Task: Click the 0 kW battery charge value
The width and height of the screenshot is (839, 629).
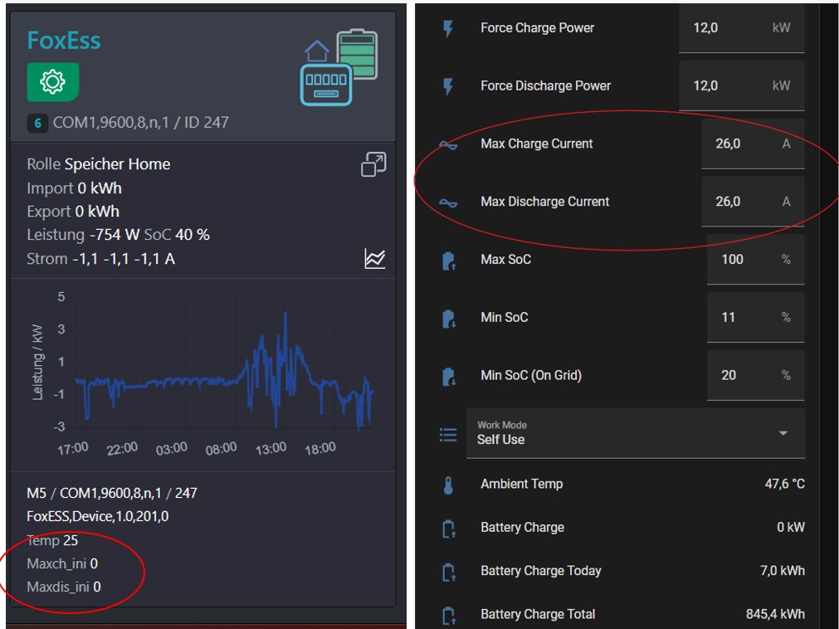Action: [x=791, y=528]
